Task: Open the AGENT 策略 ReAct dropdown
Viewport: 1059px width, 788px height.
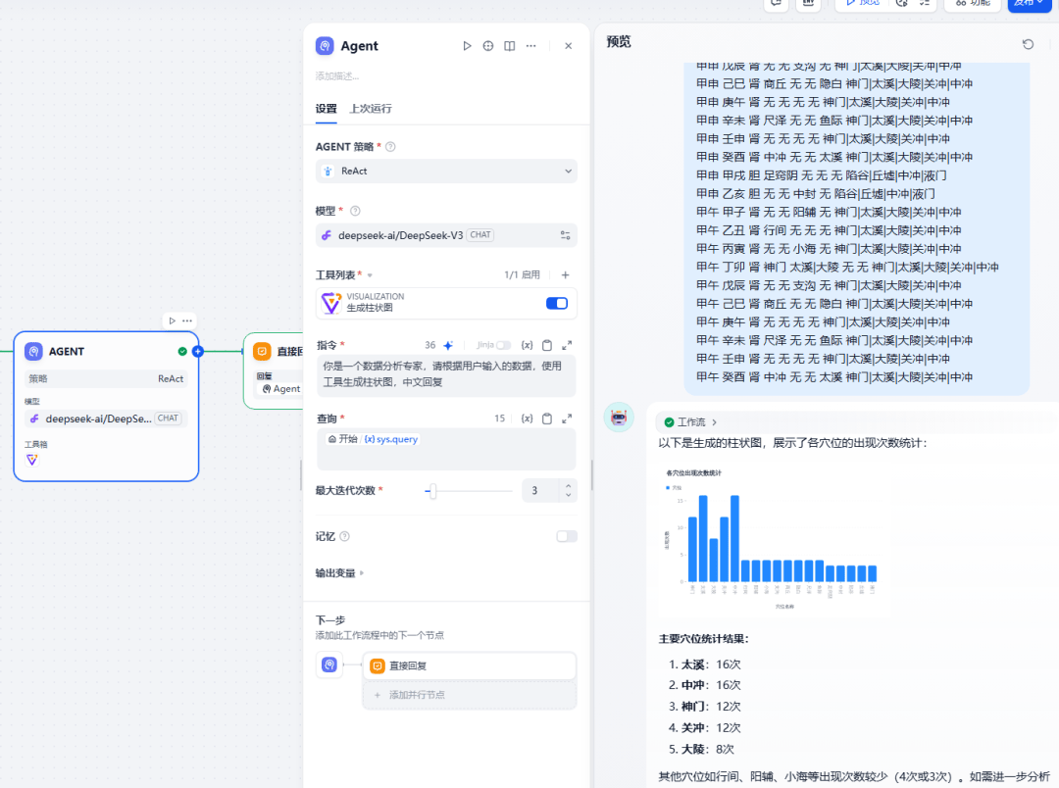Action: [x=446, y=171]
